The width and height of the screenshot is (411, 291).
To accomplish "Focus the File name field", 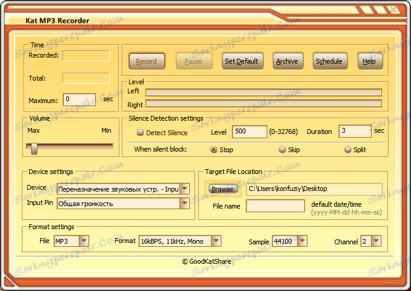I will click(275, 206).
